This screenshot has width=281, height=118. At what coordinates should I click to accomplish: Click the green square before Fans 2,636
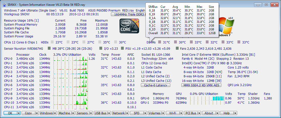point(177,48)
